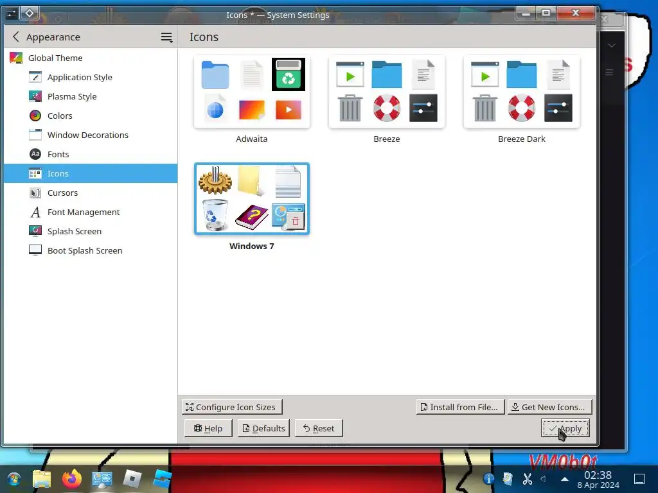The image size is (658, 493).
Task: Open Boot Splash Screen settings
Action: 91,251
